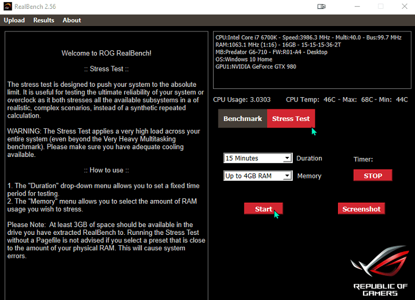
Task: Click the :: How to use :: heading
Action: click(106, 170)
